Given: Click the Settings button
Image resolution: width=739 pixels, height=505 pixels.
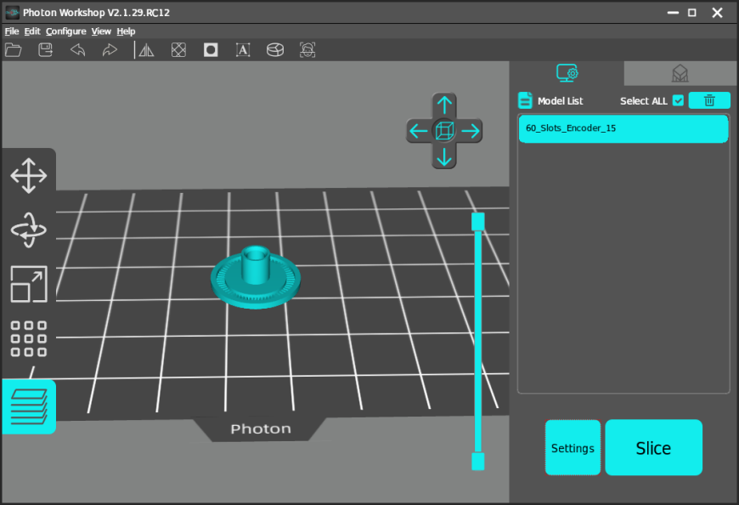Looking at the screenshot, I should click(573, 447).
